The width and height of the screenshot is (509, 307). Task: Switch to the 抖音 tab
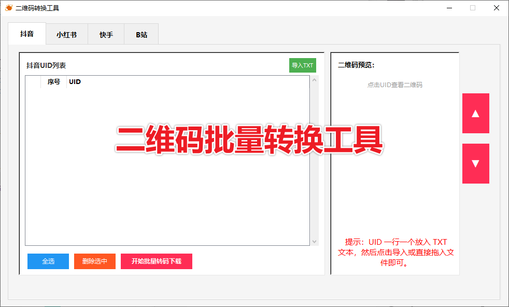[26, 34]
